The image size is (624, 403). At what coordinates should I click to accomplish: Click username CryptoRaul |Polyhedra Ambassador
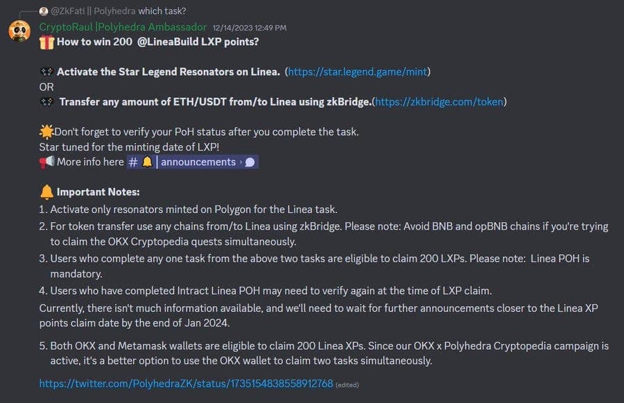pyautogui.click(x=123, y=27)
